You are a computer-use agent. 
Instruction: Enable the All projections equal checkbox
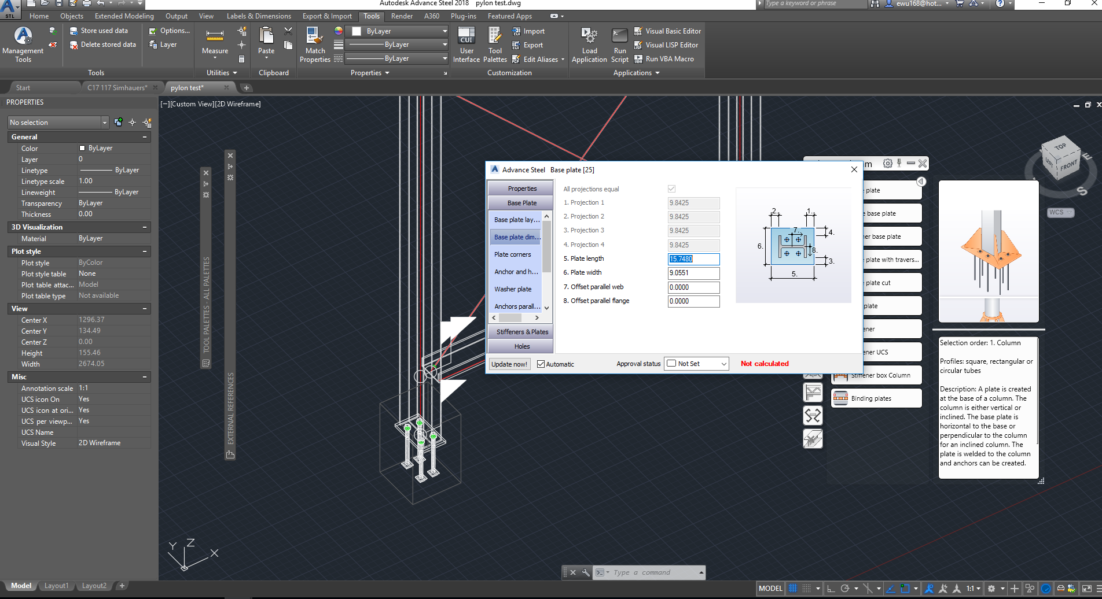click(671, 188)
